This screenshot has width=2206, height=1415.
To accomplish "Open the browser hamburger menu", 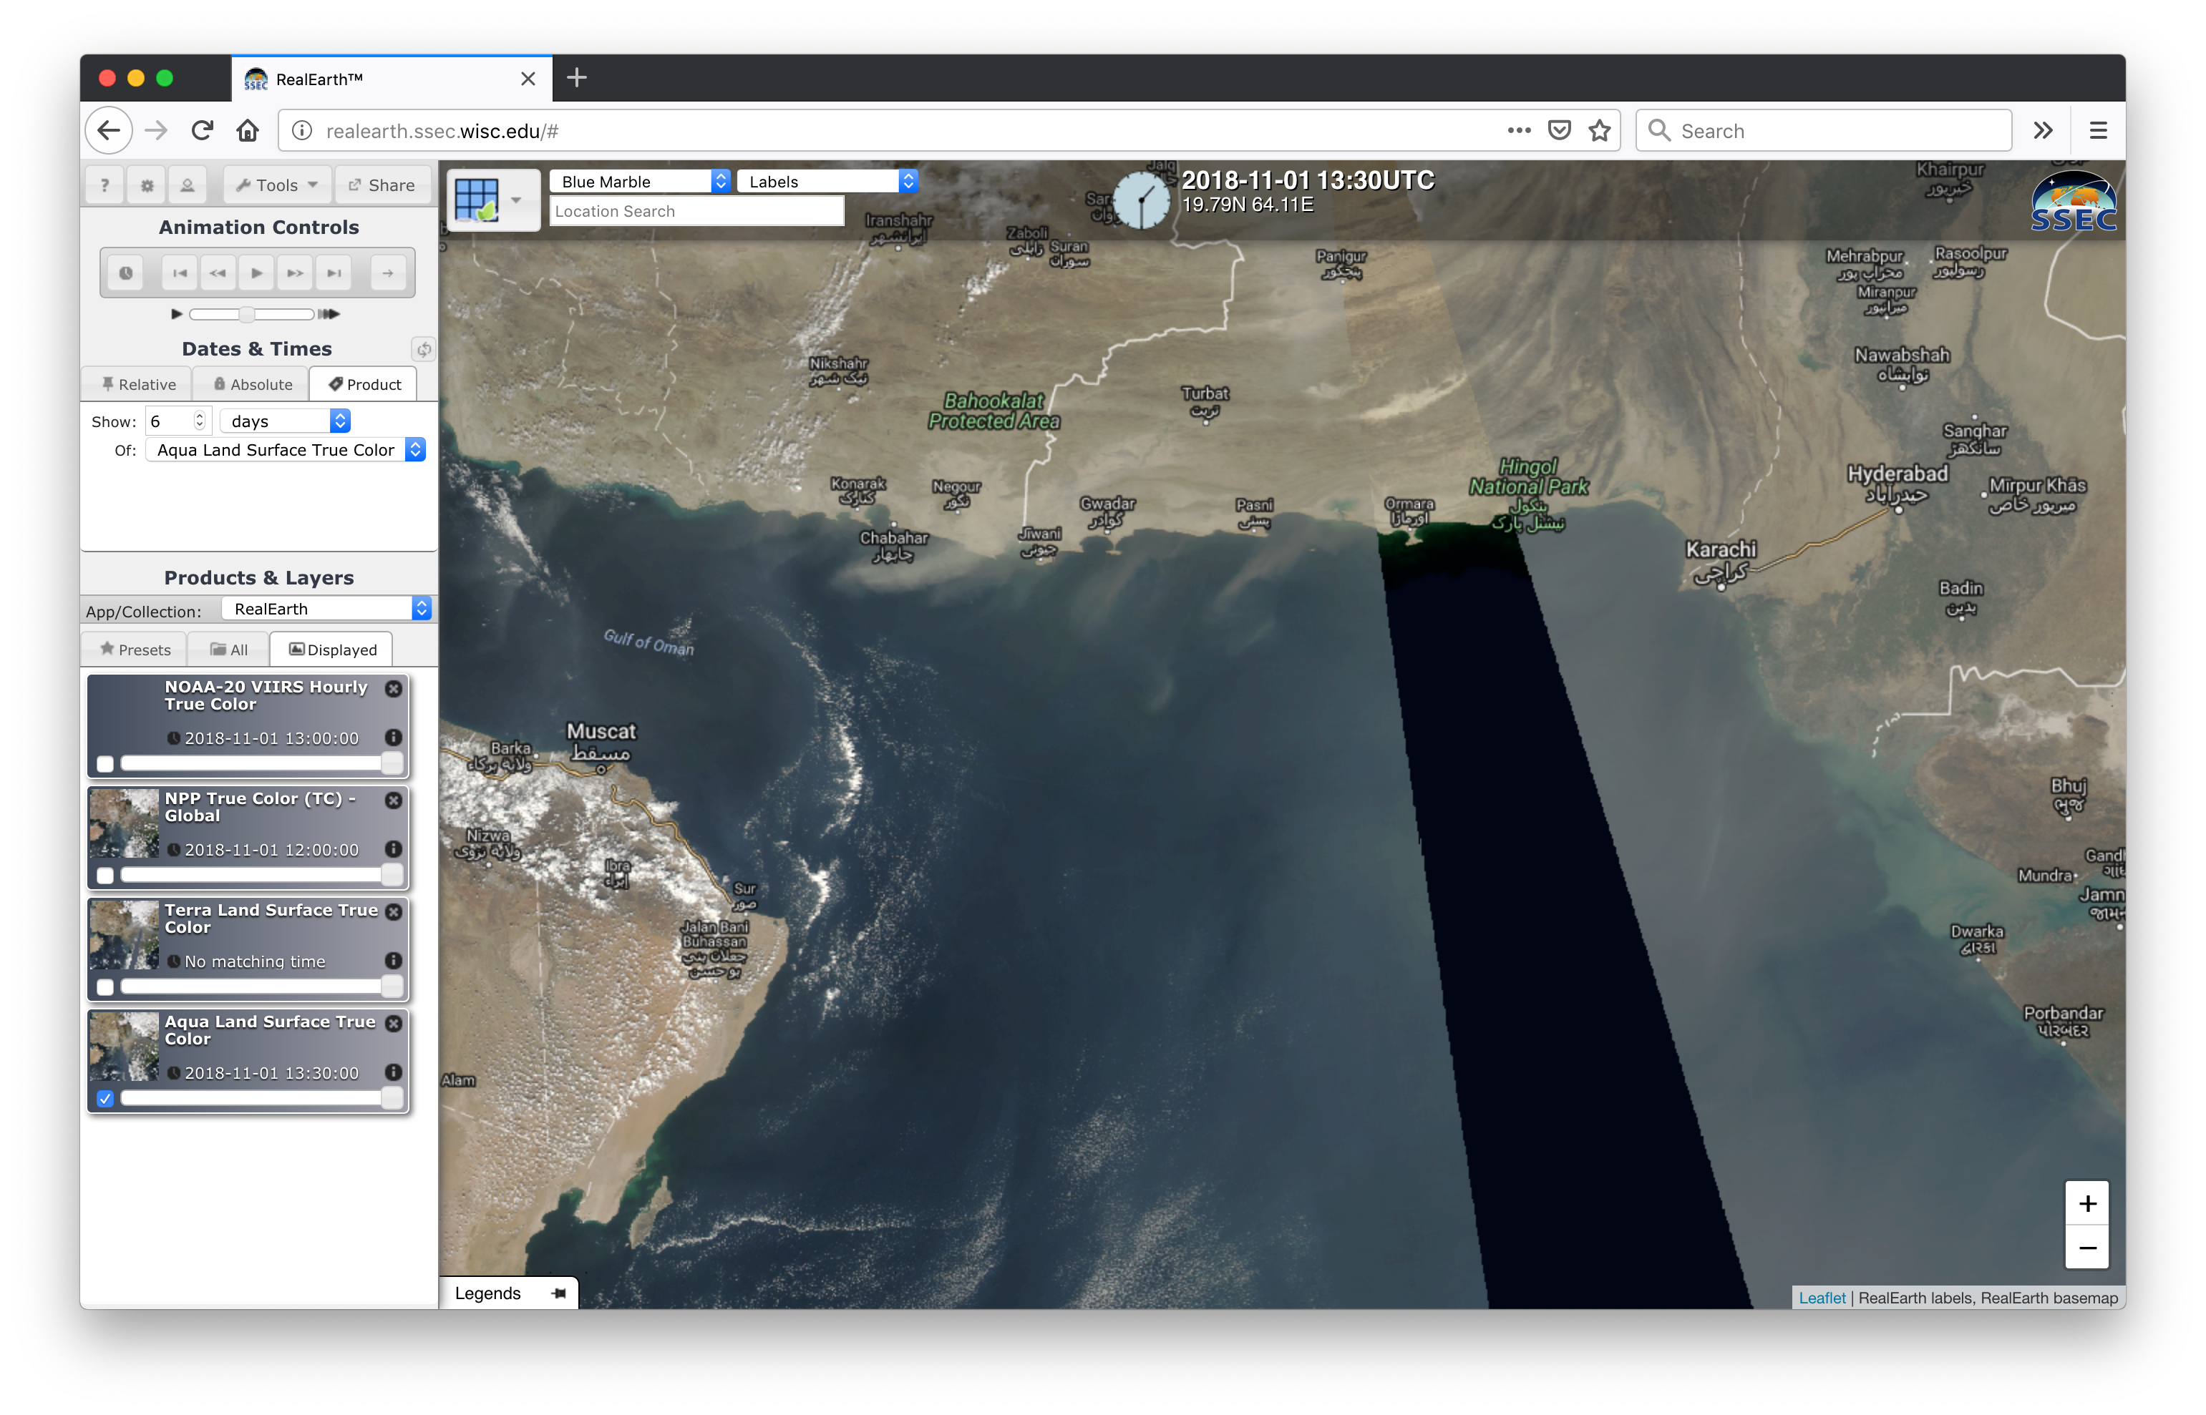I will 2099,130.
